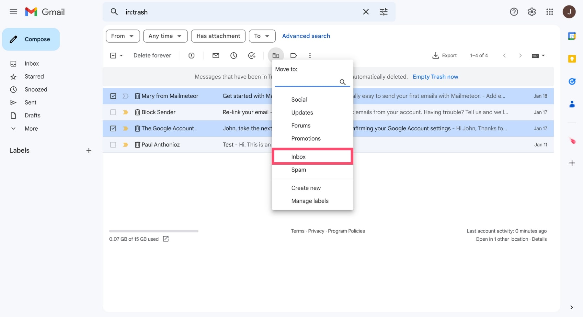The image size is (583, 317).
Task: Open Advanced search
Action: click(306, 36)
